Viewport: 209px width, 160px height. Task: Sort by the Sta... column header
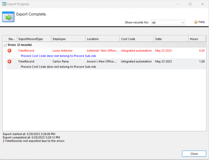10,39
